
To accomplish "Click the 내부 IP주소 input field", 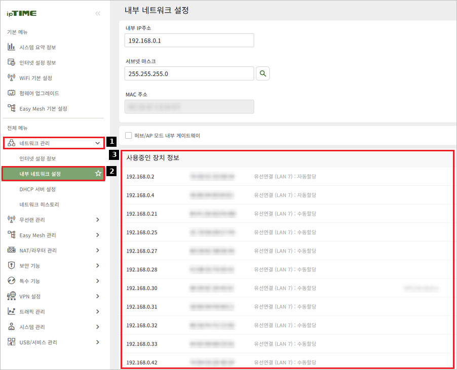I will point(189,40).
